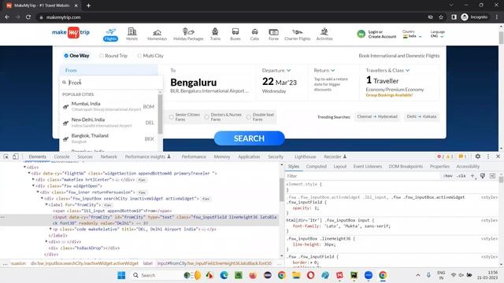504x283 pixels.
Task: Open DevTools three-dot customize menu
Action: (x=488, y=156)
